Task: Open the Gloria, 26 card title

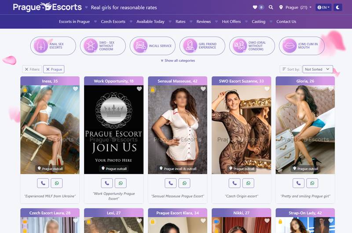Action: coord(305,81)
